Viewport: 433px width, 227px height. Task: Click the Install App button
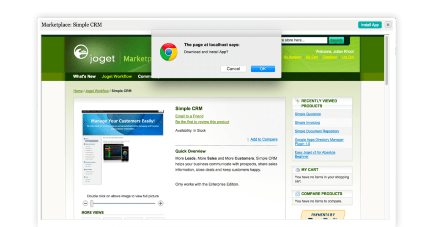point(370,25)
